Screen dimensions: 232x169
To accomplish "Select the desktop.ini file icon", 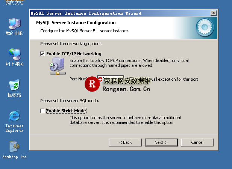I will [x=14, y=147].
